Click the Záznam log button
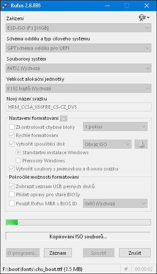 (58, 253)
